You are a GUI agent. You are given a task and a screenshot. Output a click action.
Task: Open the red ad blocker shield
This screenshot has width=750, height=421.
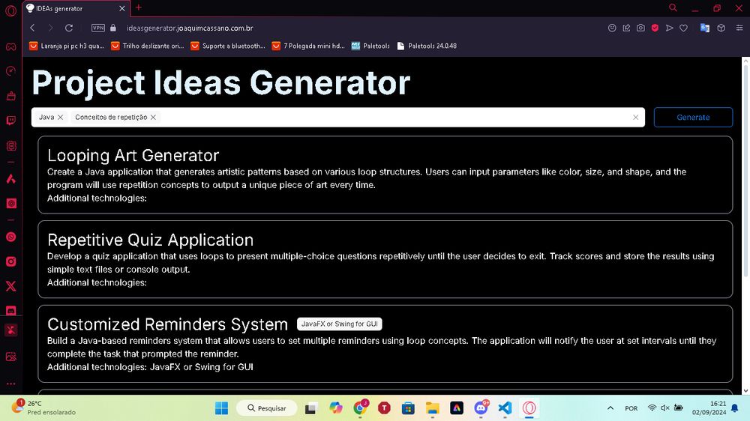point(655,28)
